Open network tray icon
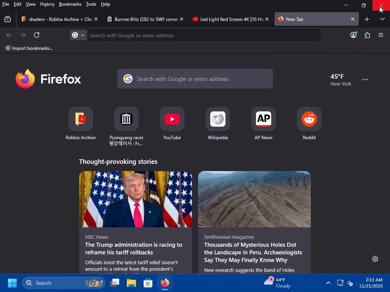The width and height of the screenshot is (390, 292). pos(340,283)
